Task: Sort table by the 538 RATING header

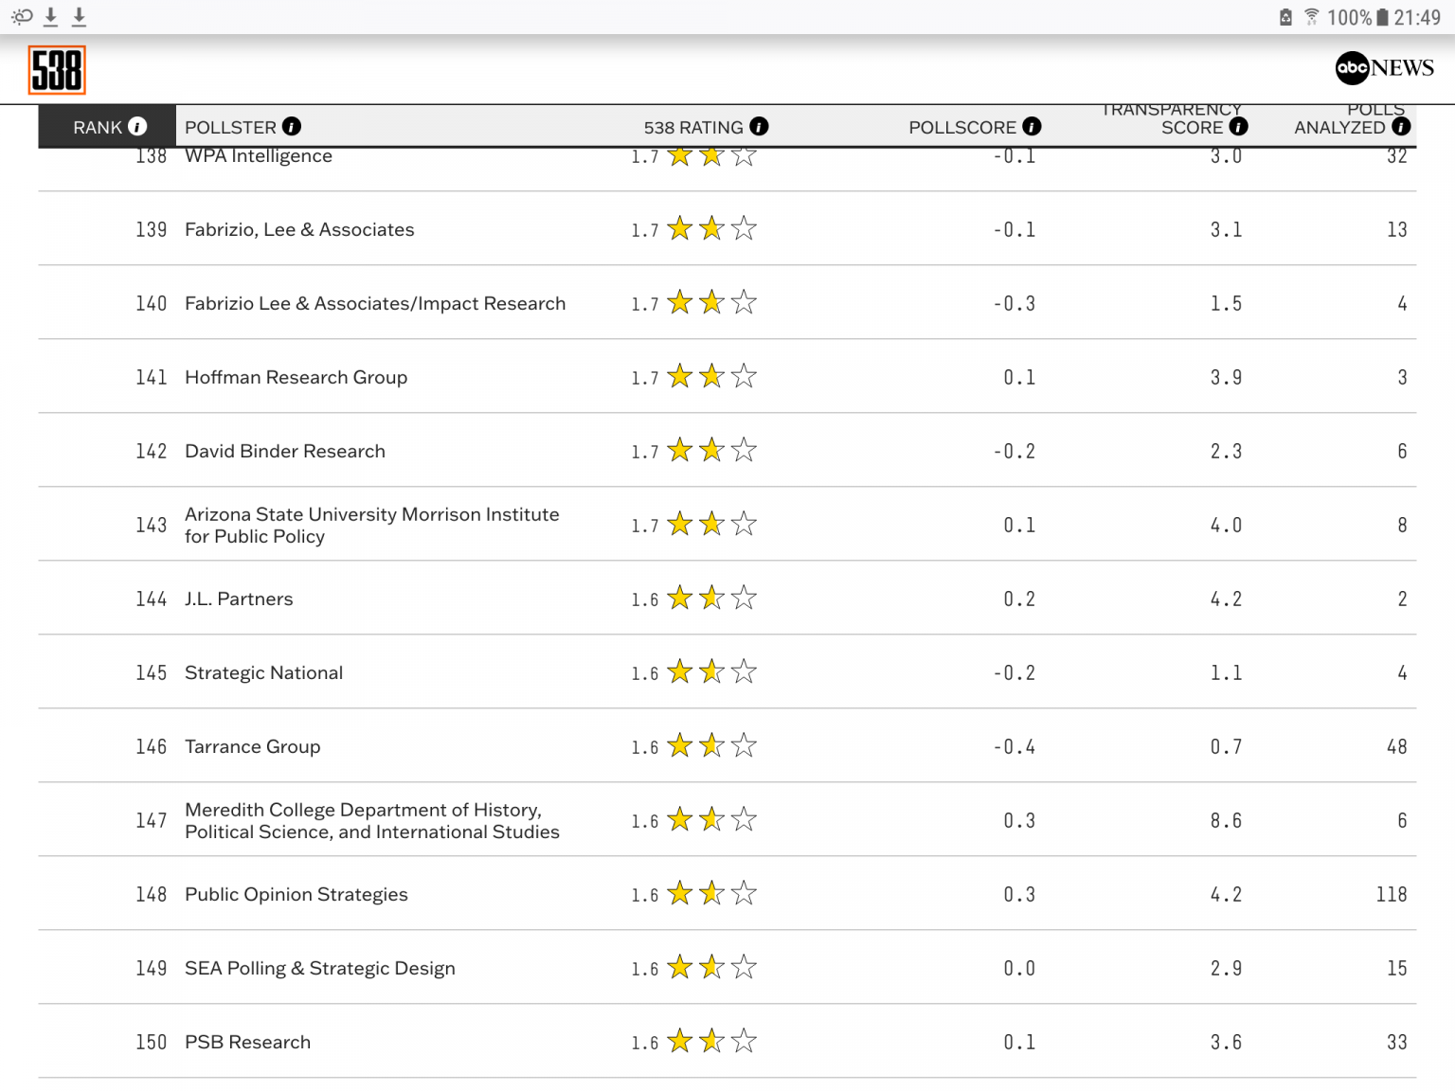Action: point(693,127)
